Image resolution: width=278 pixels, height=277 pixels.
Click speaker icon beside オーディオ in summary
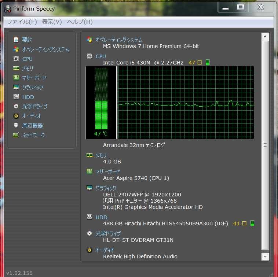(89, 250)
